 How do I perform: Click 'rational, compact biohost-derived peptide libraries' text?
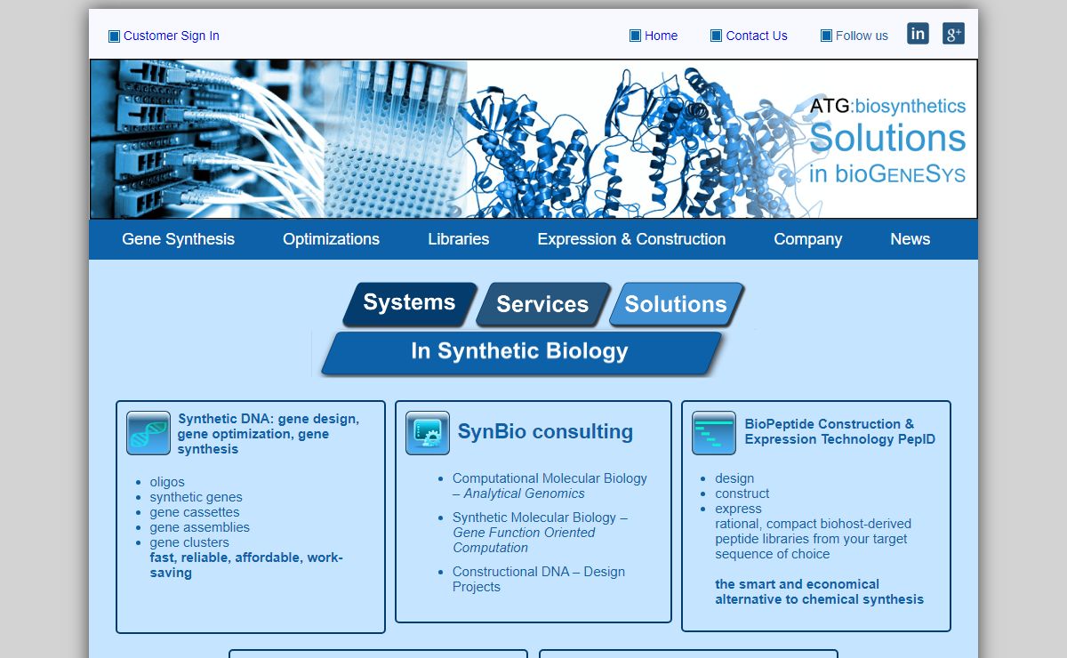pos(813,539)
